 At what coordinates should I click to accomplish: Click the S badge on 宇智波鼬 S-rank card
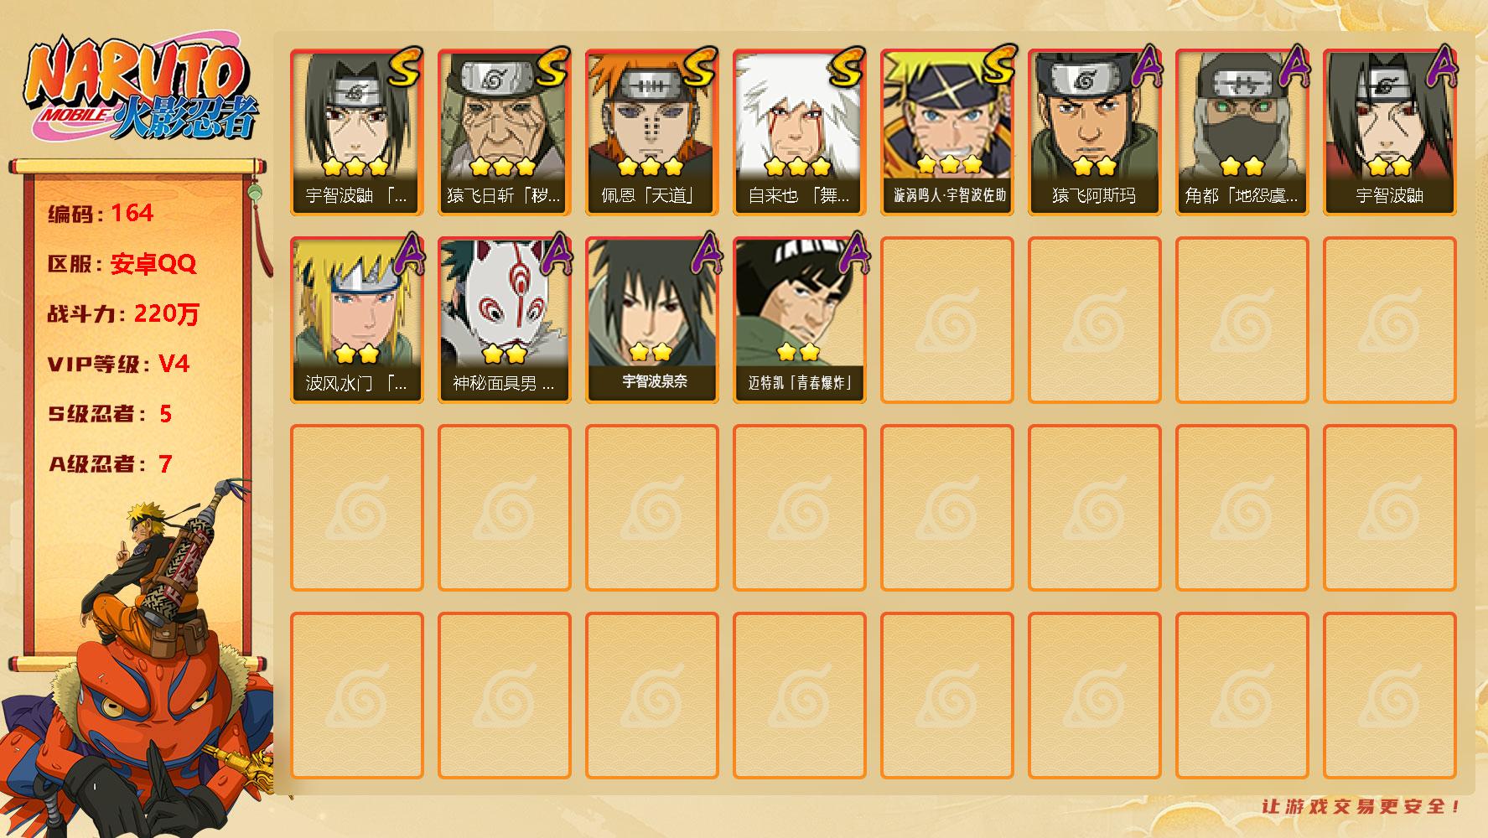point(405,69)
